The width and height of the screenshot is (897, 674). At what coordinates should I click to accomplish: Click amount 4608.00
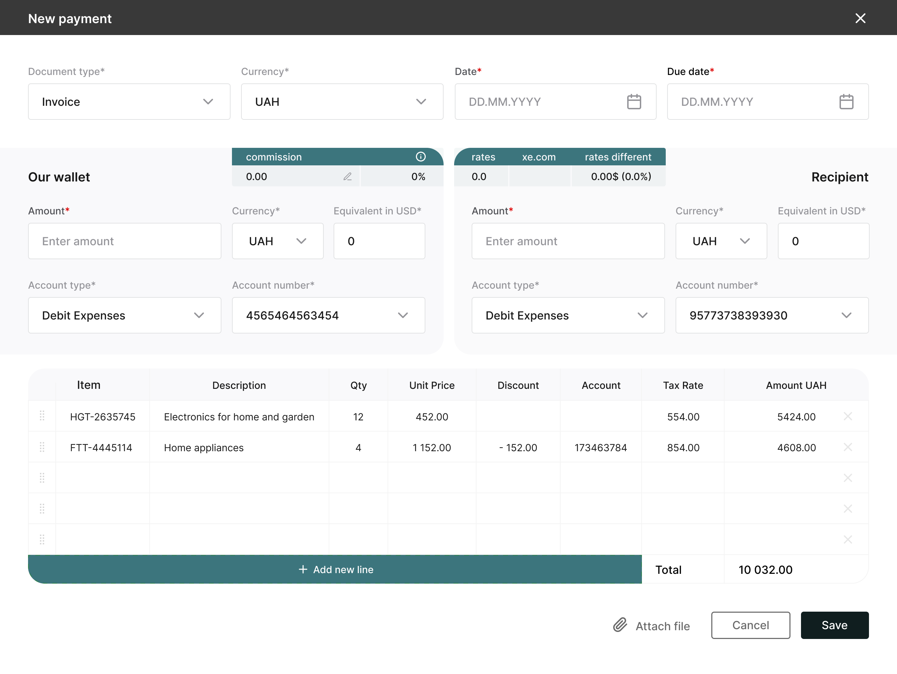(x=796, y=447)
